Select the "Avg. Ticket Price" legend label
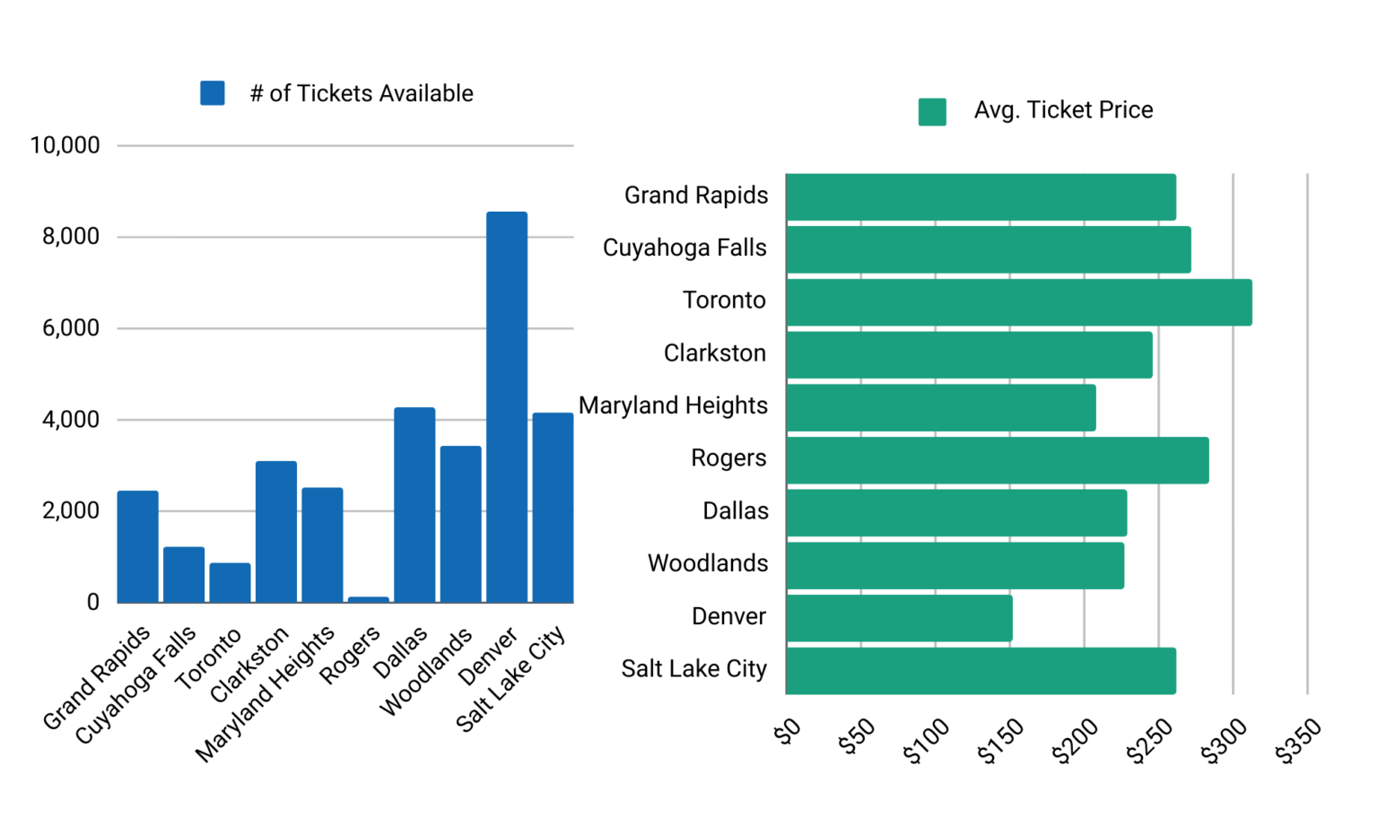The width and height of the screenshot is (1378, 827). pos(1063,110)
